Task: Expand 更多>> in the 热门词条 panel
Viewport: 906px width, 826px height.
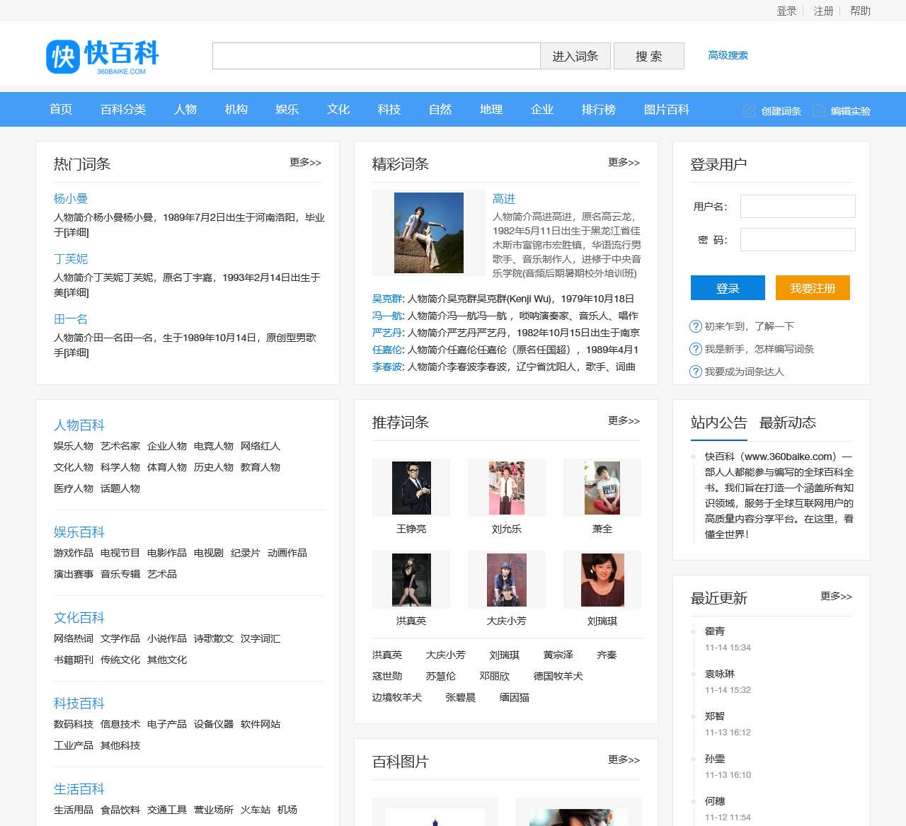Action: click(305, 162)
